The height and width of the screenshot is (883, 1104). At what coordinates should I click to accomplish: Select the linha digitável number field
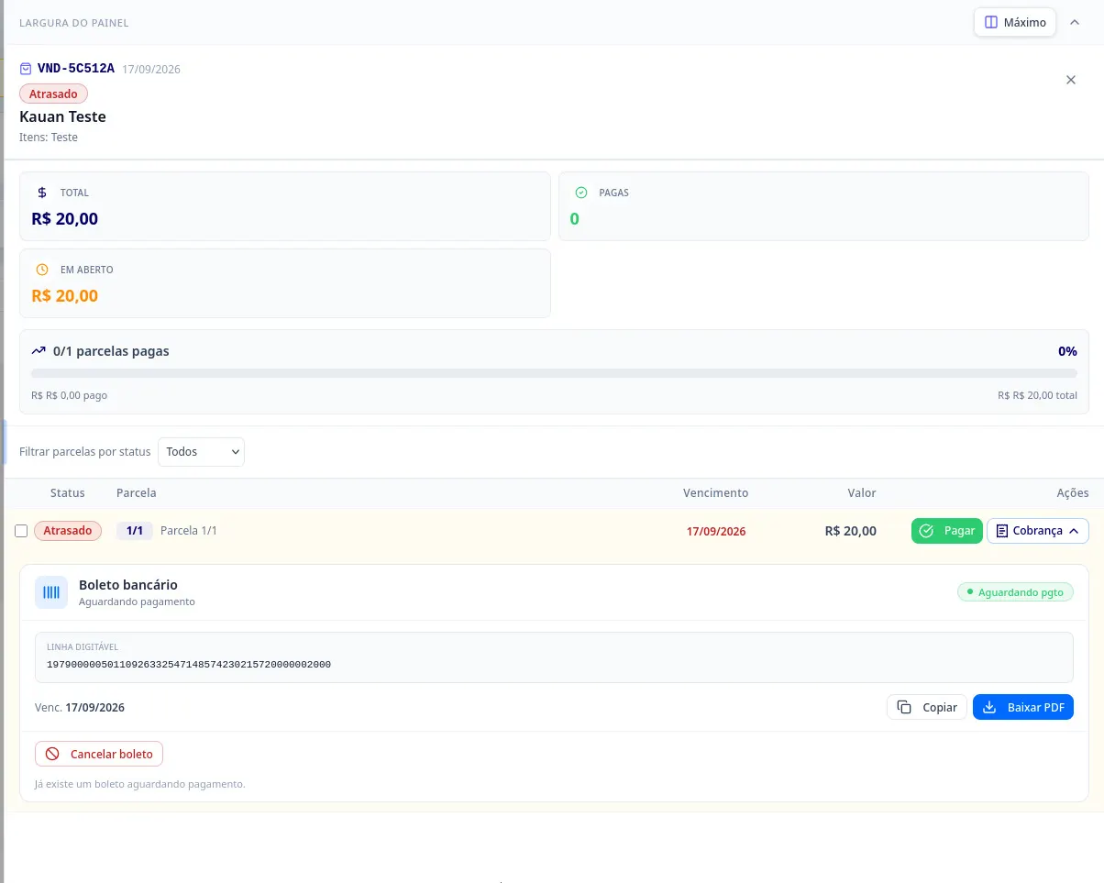point(554,657)
